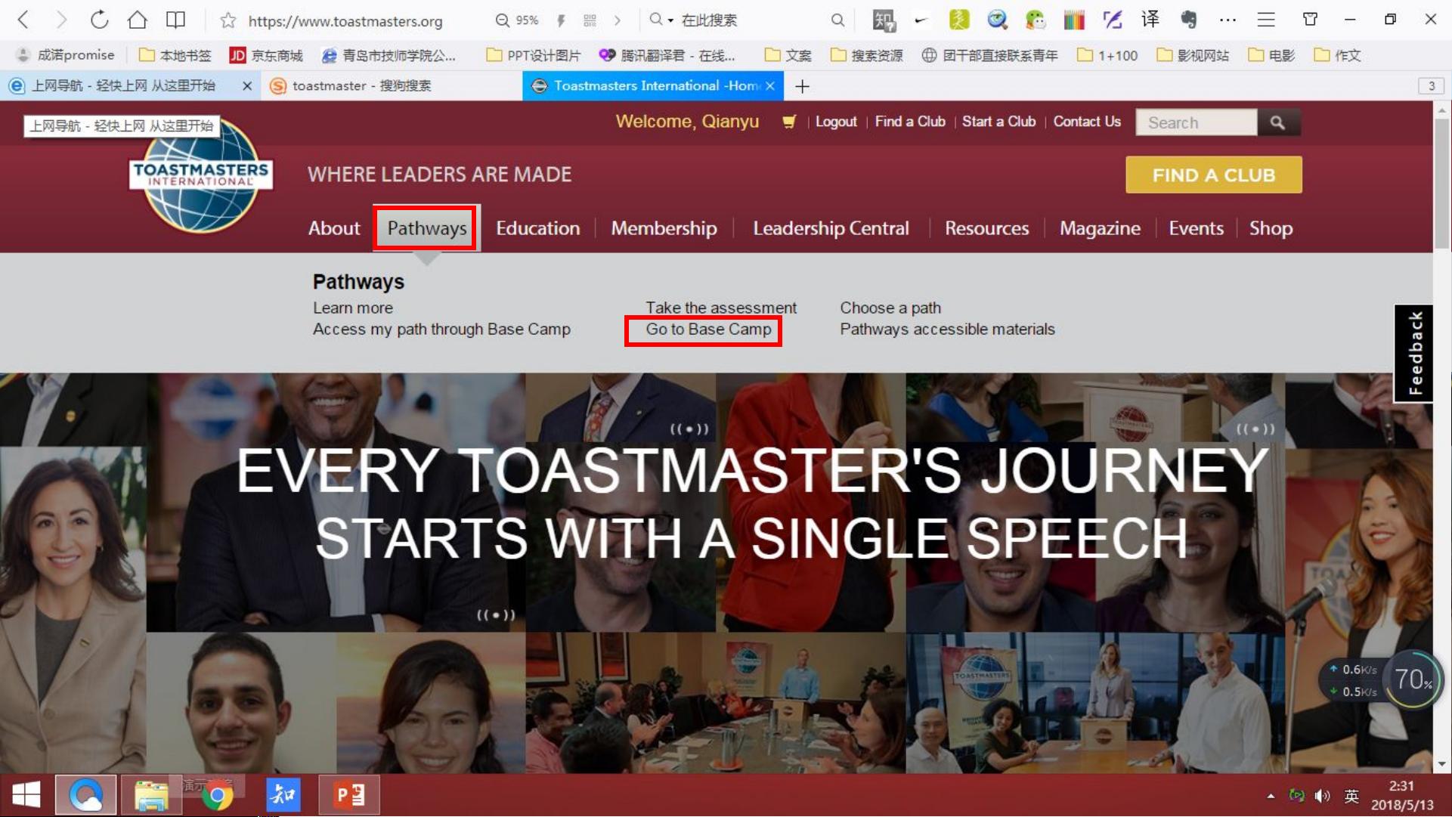Screen dimensions: 1452x817
Task: Click the shopping cart icon
Action: 788,122
